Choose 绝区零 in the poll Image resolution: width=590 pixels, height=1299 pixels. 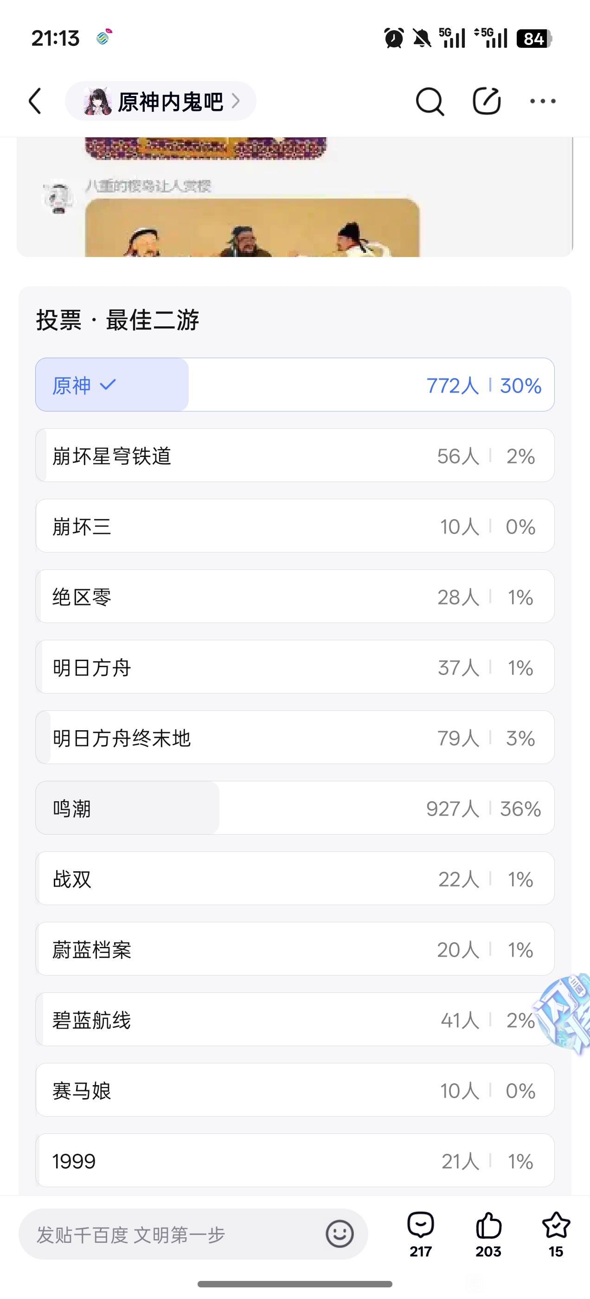(x=295, y=597)
